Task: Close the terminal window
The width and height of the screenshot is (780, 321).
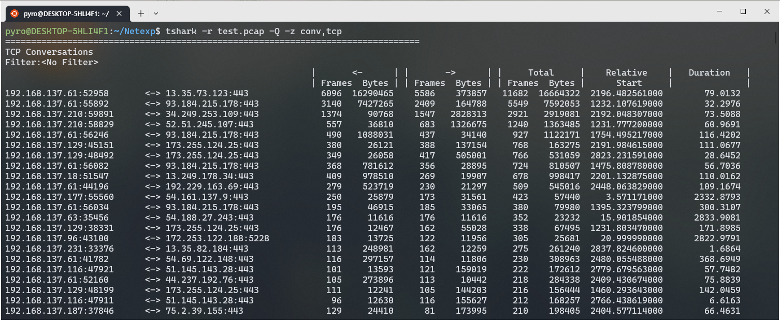Action: coord(767,11)
